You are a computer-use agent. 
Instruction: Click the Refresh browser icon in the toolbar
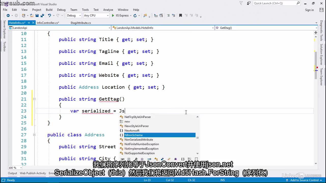(135, 16)
